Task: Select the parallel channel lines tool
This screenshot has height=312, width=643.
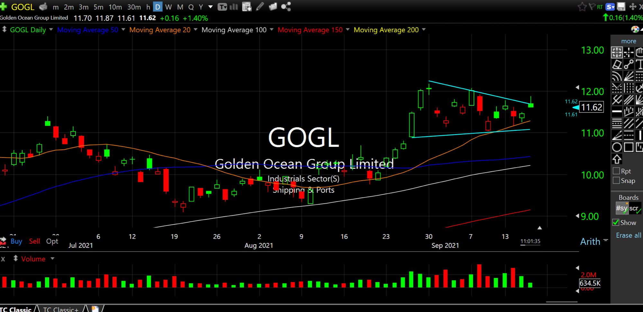Action: tap(629, 100)
